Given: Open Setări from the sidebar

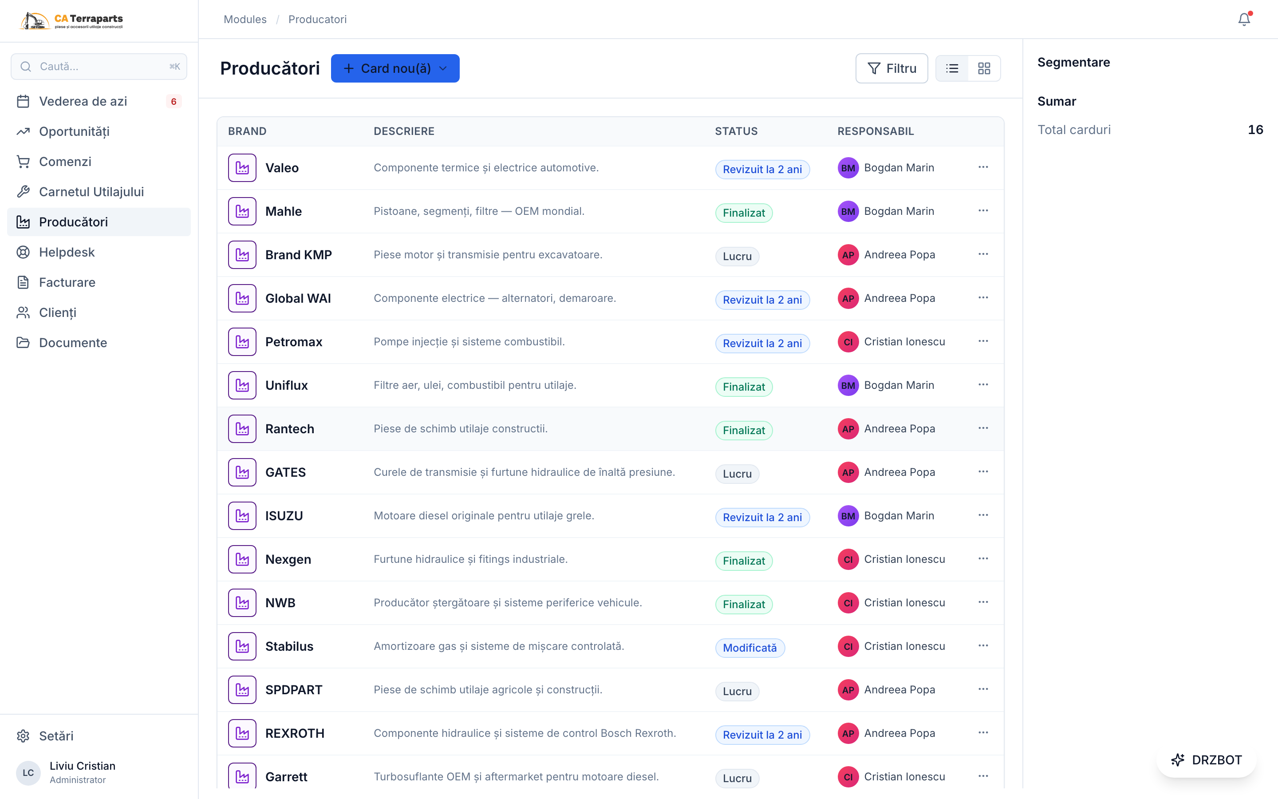Looking at the screenshot, I should pos(99,736).
